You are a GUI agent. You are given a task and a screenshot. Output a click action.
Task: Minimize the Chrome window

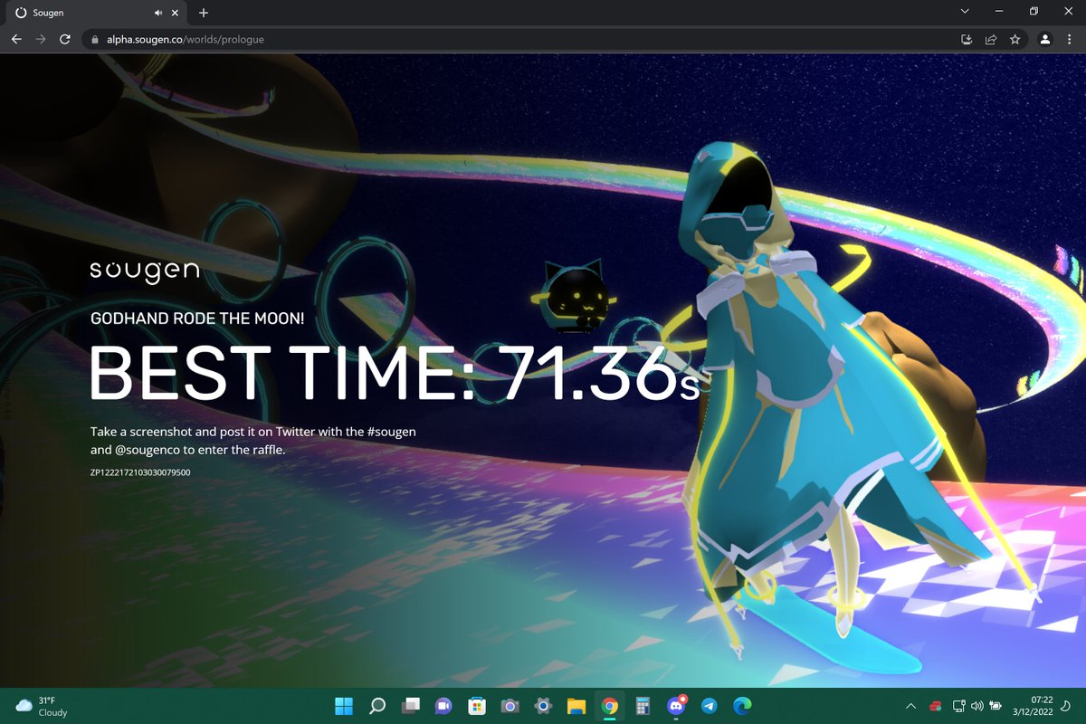(999, 12)
